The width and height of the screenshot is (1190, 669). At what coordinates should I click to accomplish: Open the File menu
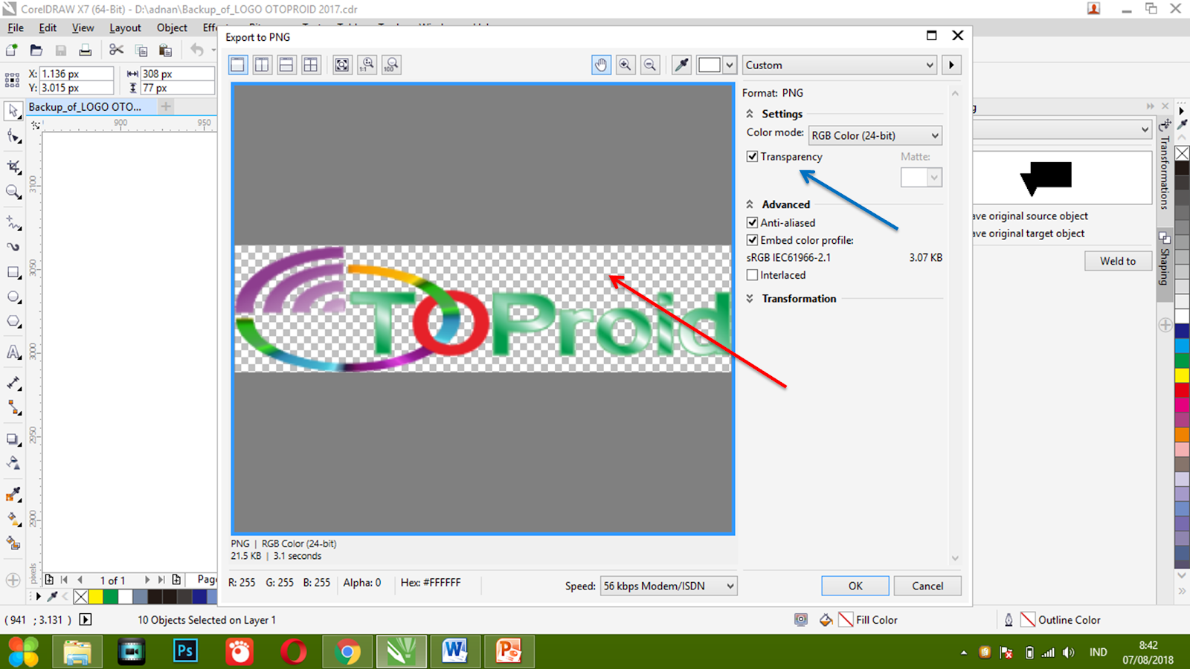16,28
